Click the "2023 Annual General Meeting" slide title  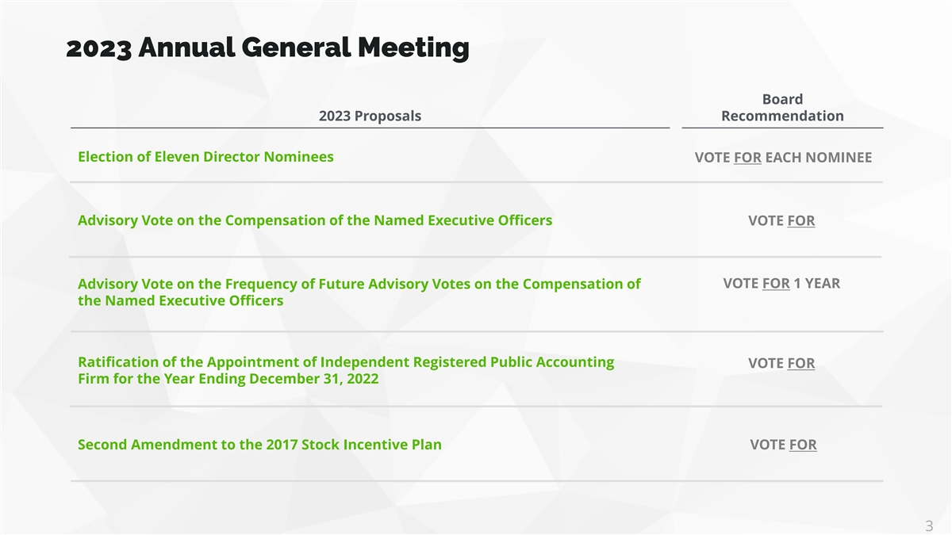click(267, 49)
